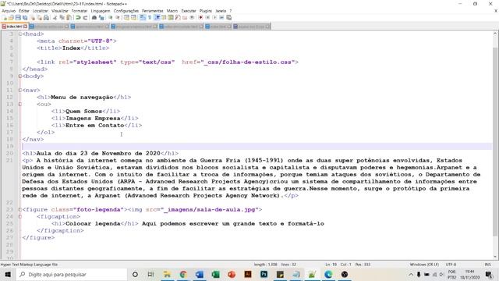Image resolution: width=499 pixels, height=281 pixels.
Task: Open the user-defined language dialog icon
Action: click(x=164, y=17)
